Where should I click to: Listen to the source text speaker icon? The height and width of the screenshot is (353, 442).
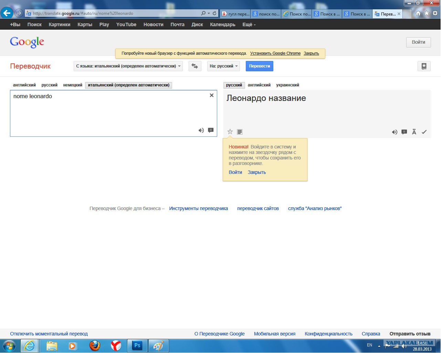pos(201,130)
